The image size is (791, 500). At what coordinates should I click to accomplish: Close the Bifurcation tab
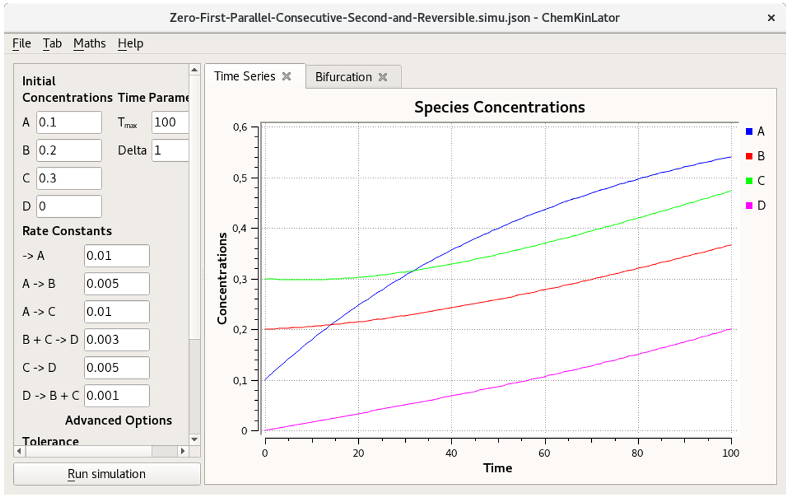point(383,77)
